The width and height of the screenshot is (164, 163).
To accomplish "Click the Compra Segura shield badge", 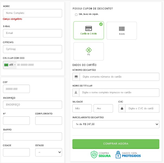I will (x=101, y=155).
